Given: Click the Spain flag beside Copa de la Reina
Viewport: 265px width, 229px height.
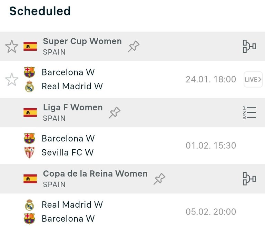Looking at the screenshot, I should [x=30, y=179].
